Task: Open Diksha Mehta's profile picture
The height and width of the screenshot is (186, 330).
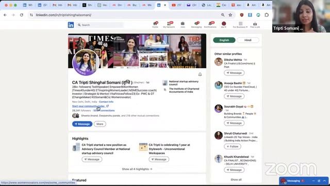Action: (x=219, y=62)
